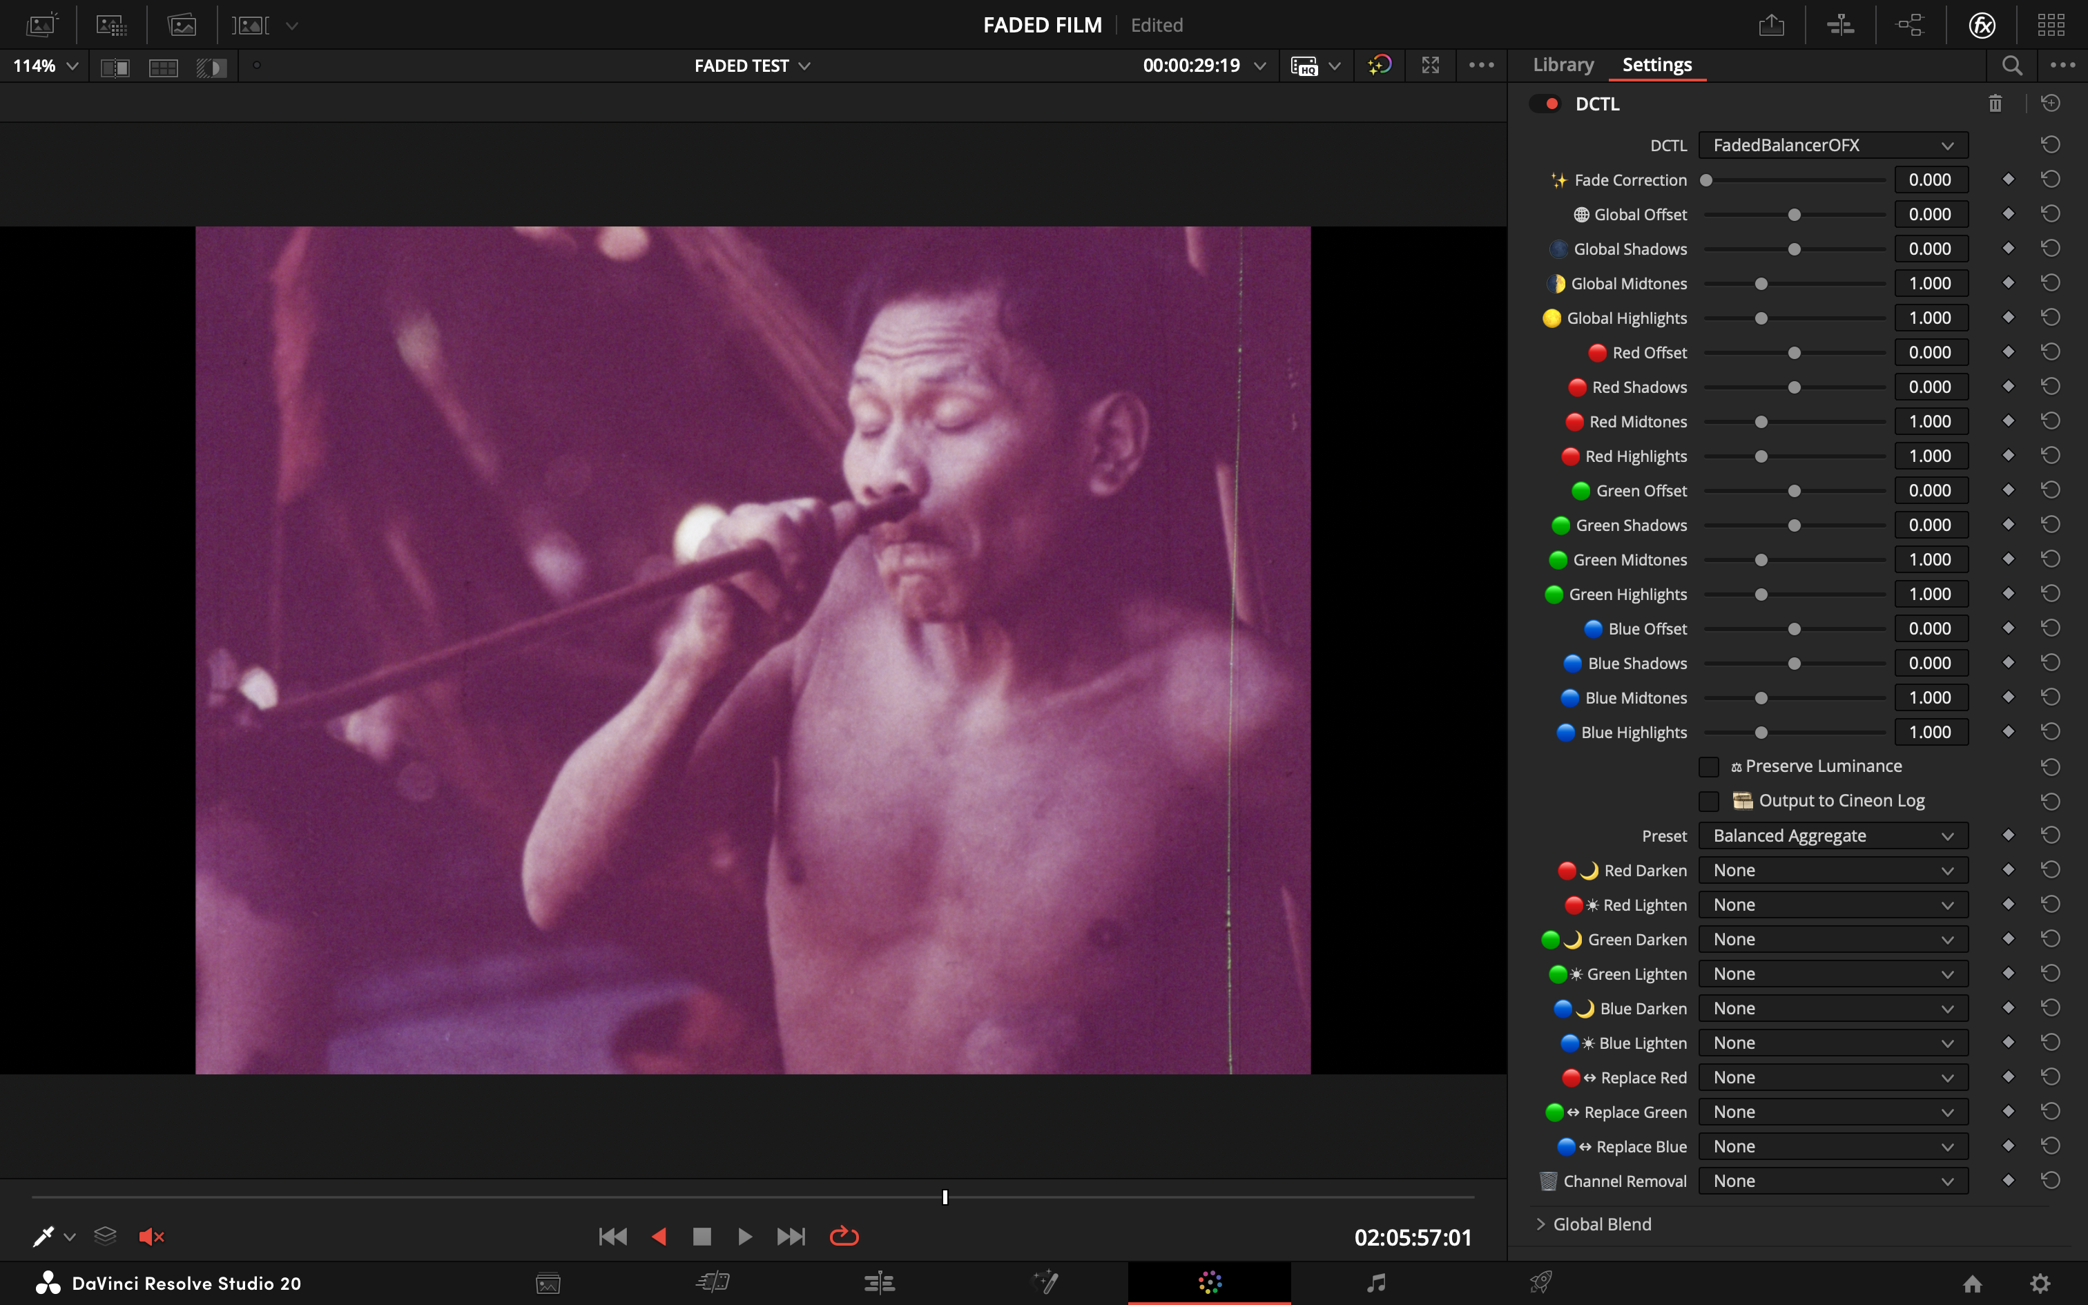Click the search magnifier in effects panel

click(2012, 66)
